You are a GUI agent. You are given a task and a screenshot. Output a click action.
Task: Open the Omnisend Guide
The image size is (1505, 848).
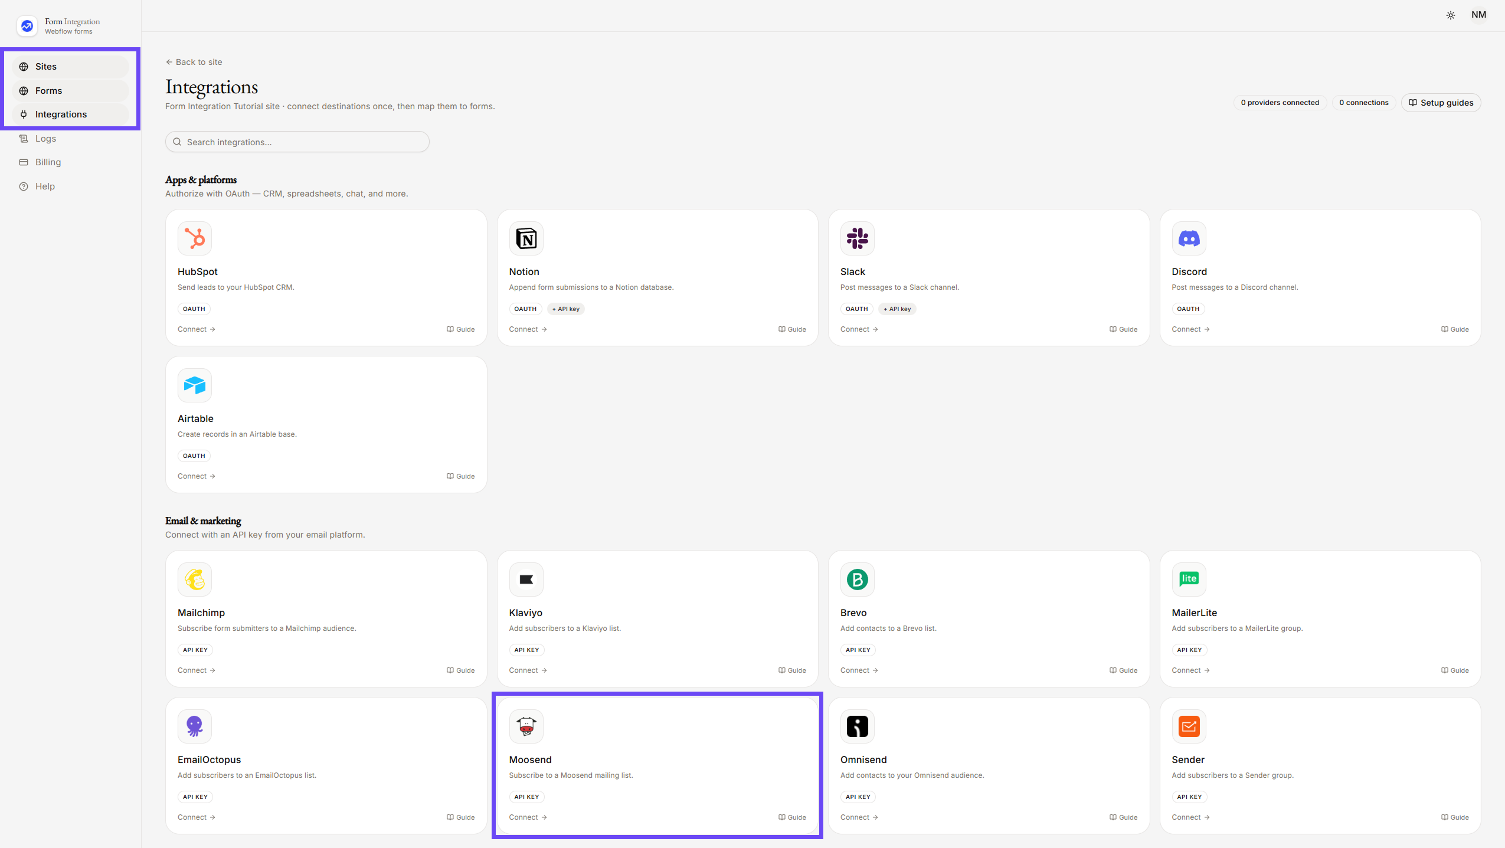coord(1123,817)
